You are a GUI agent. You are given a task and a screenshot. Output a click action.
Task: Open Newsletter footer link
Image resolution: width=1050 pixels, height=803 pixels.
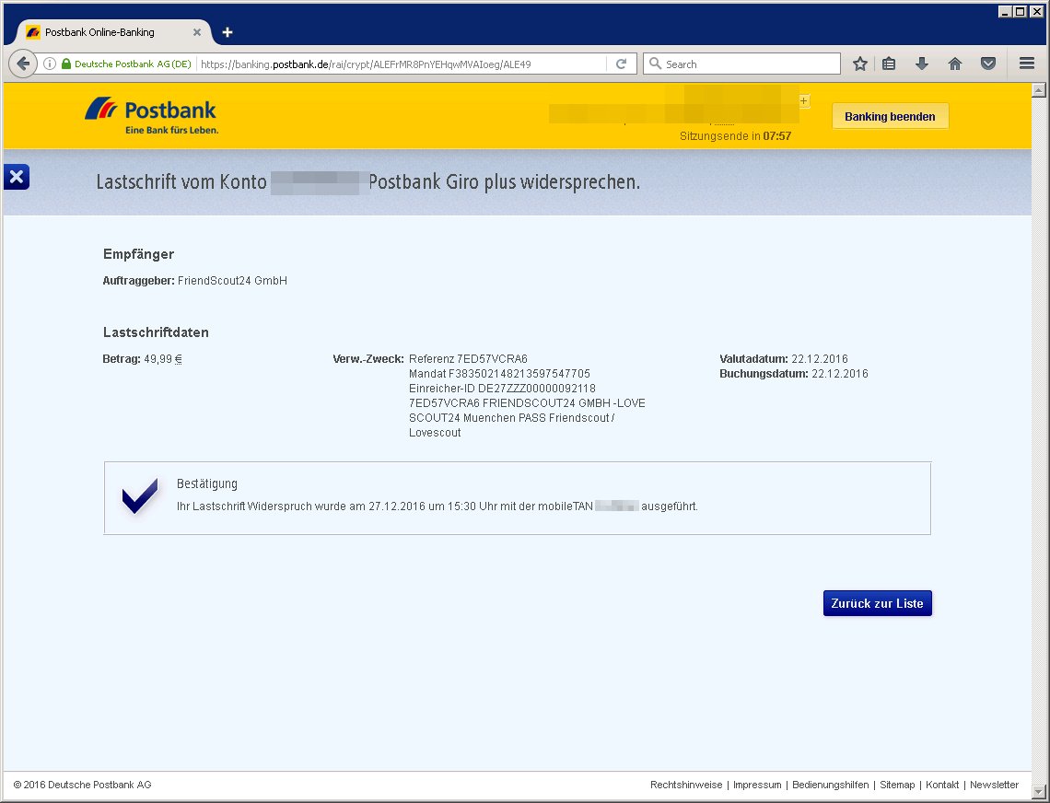[x=995, y=785]
